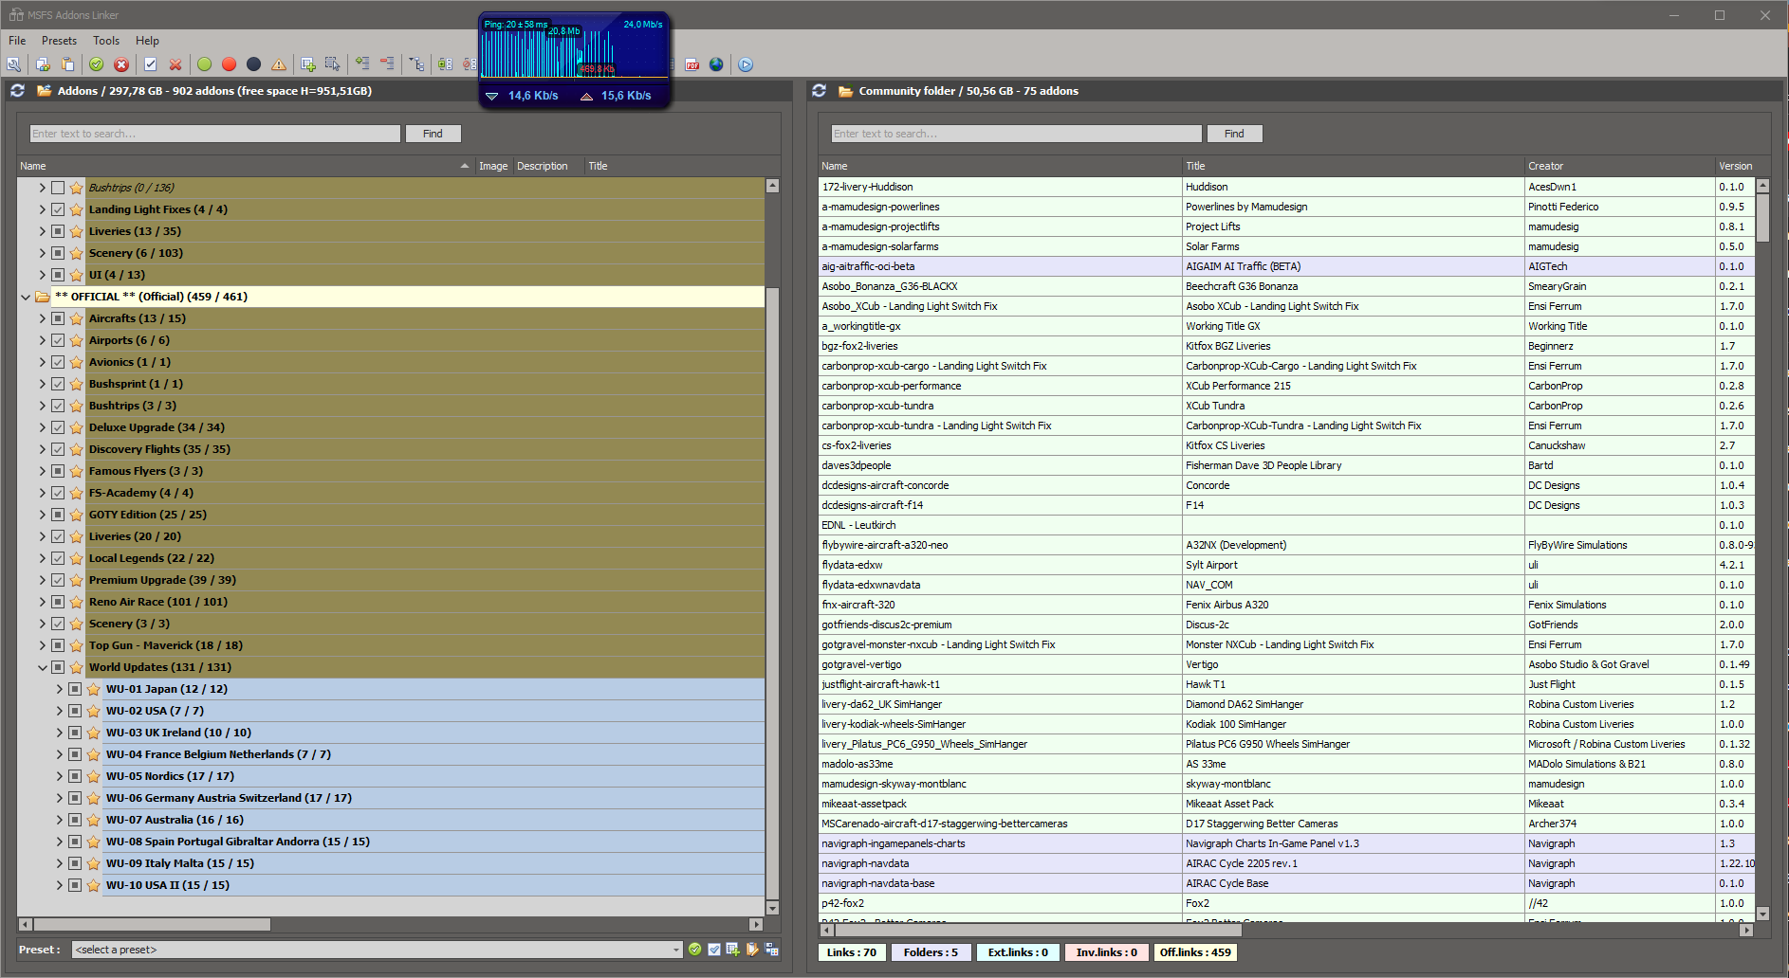Click the Community folder search text field
This screenshot has height=978, width=1789.
(1015, 134)
